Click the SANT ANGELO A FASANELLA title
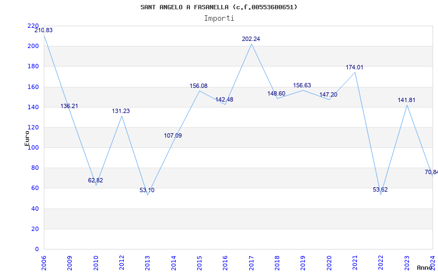The image size is (438, 273). (x=185, y=7)
